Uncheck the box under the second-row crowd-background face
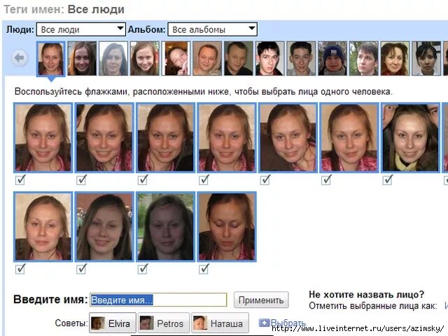The image size is (448, 336). (x=81, y=269)
